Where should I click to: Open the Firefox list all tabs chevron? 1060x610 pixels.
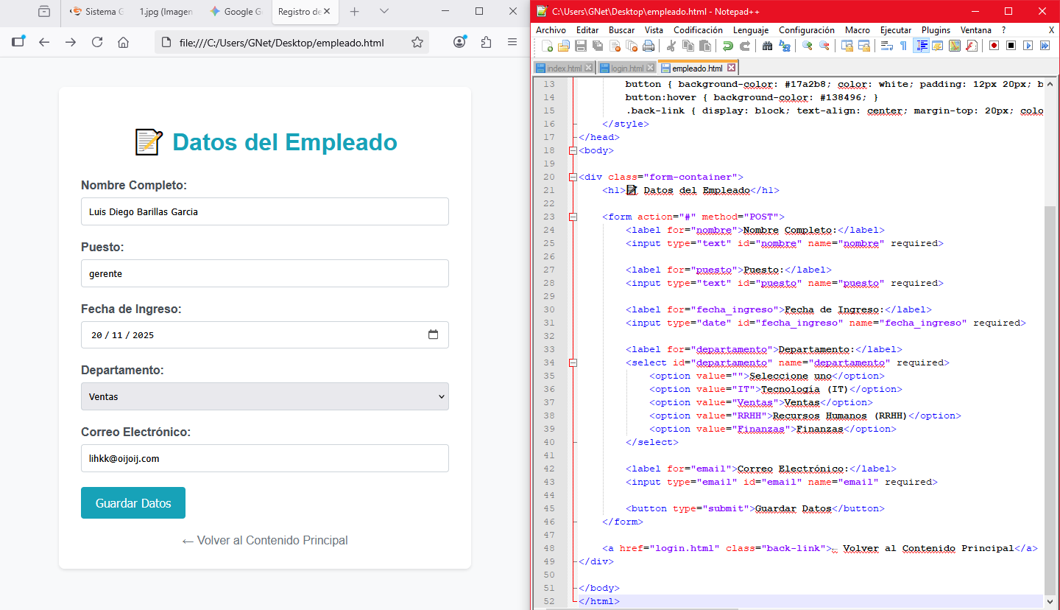point(384,12)
